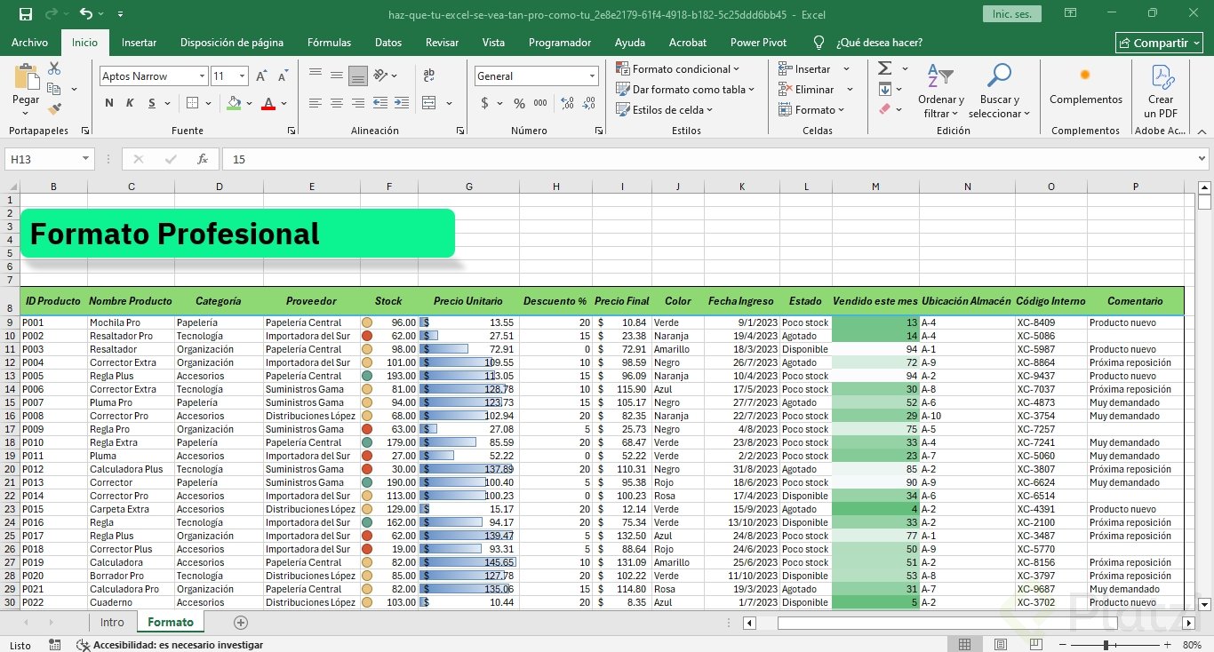The height and width of the screenshot is (652, 1214).
Task: Click the Inic. ses. sign-in button
Action: [x=1011, y=14]
